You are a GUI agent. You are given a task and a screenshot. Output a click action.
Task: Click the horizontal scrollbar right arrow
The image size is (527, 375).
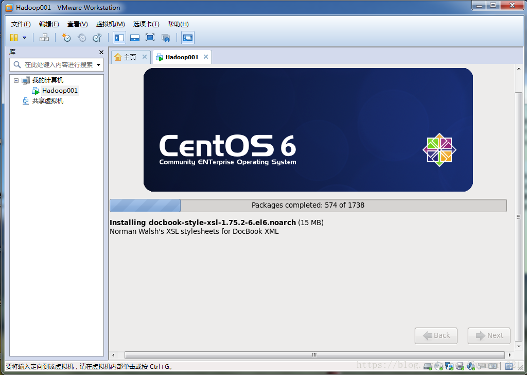point(510,355)
